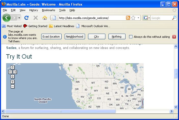Open the View menu
Image resolution: width=179 pixels, height=120 pixels.
[x=22, y=10]
